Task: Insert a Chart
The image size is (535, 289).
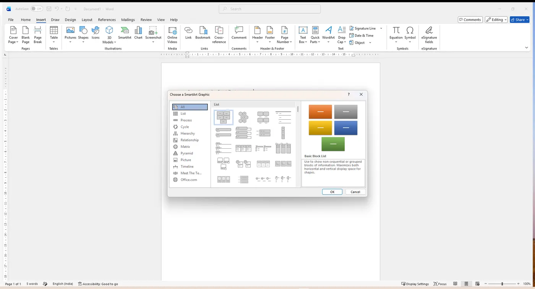Action: tap(138, 33)
